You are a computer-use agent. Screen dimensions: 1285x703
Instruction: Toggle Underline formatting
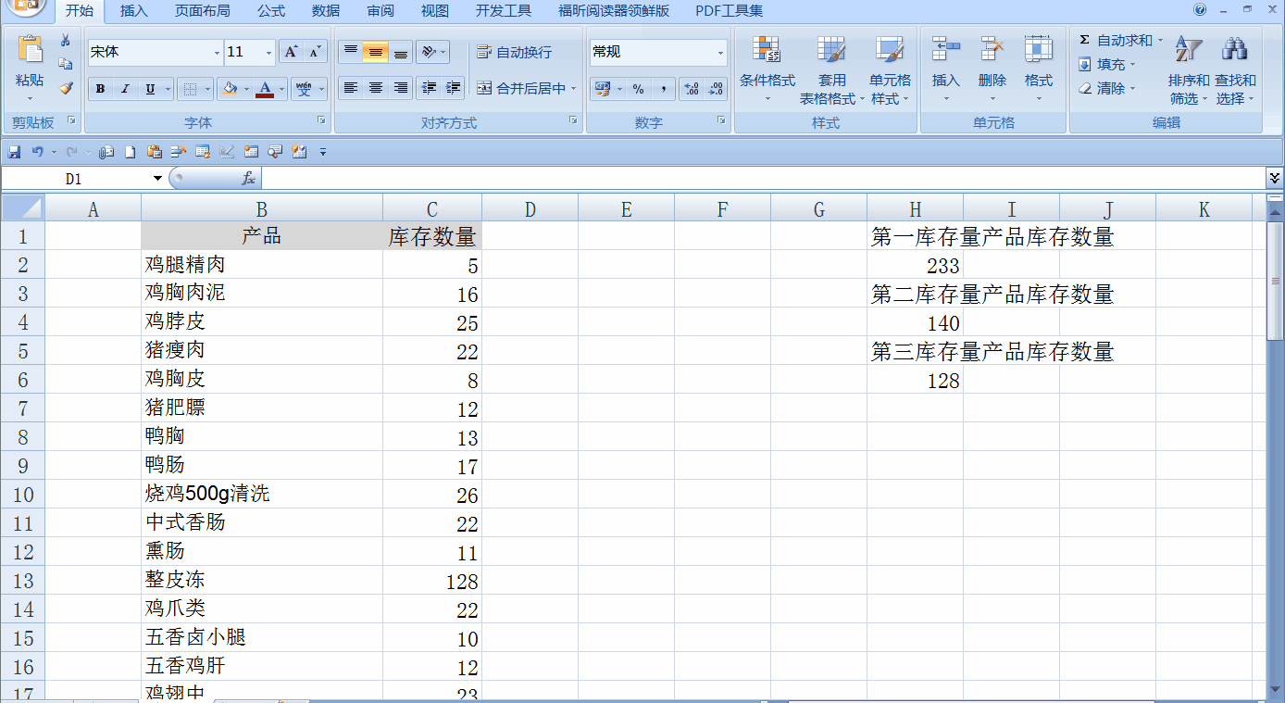click(150, 89)
